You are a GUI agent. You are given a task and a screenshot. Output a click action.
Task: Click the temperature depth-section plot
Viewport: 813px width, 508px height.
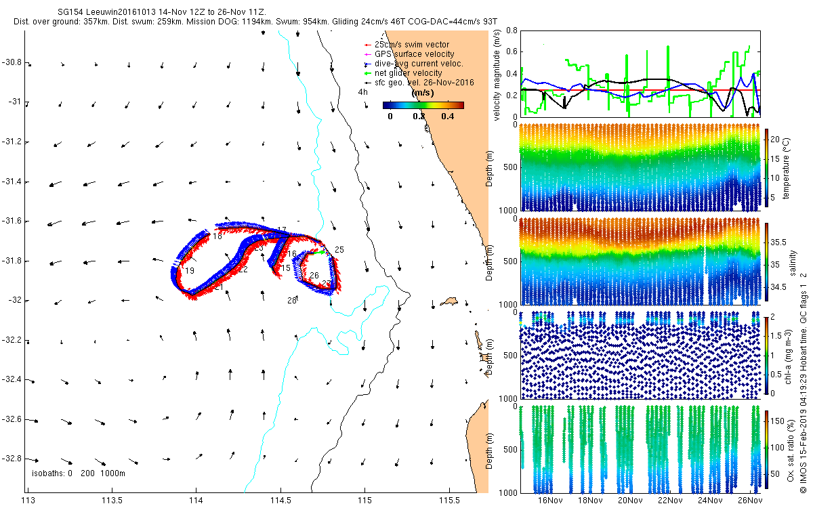pyautogui.click(x=639, y=167)
